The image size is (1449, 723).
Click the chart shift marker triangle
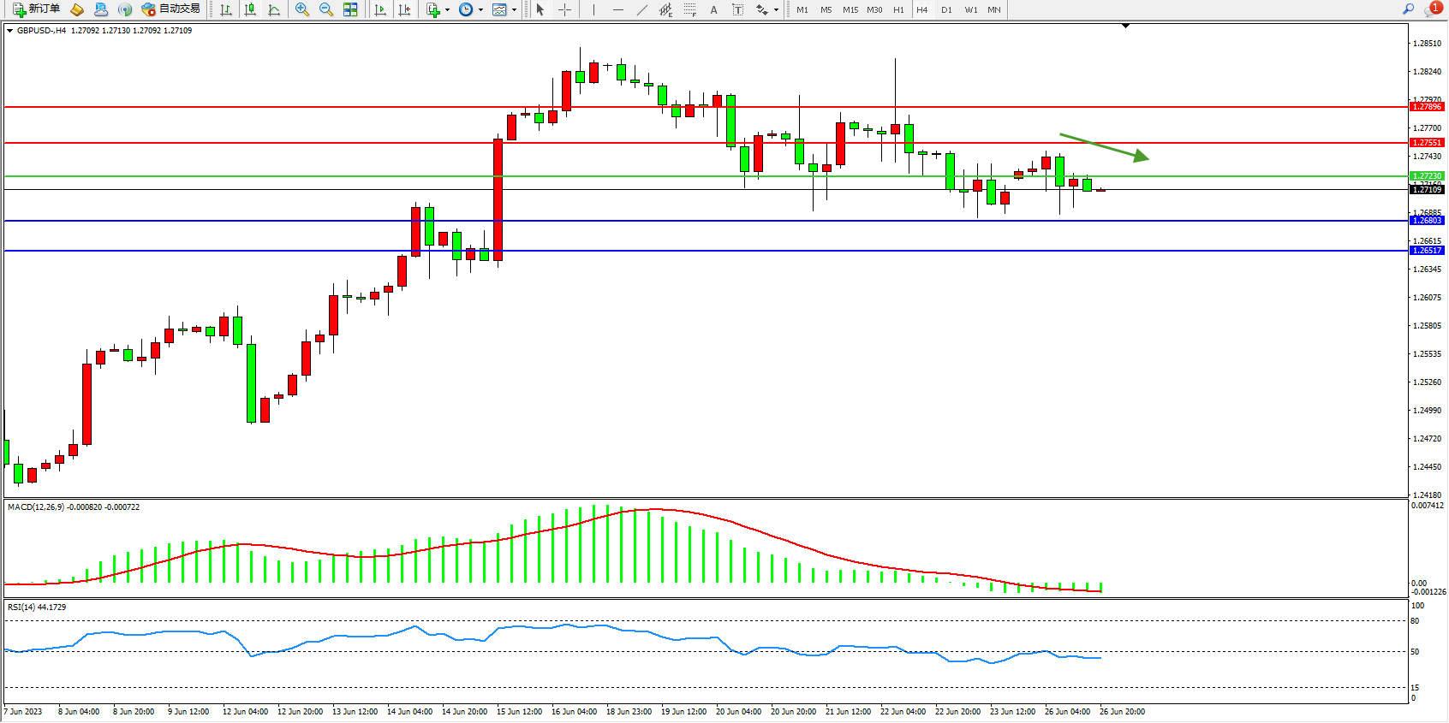point(1125,26)
